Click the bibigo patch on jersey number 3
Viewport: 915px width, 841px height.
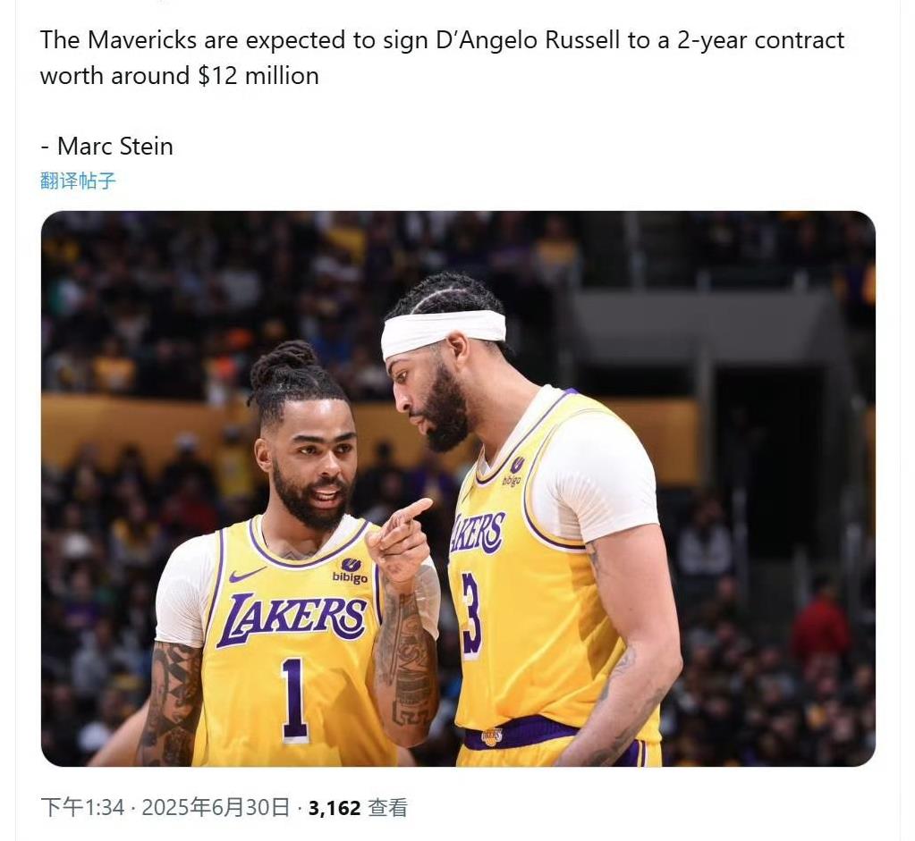pos(512,471)
